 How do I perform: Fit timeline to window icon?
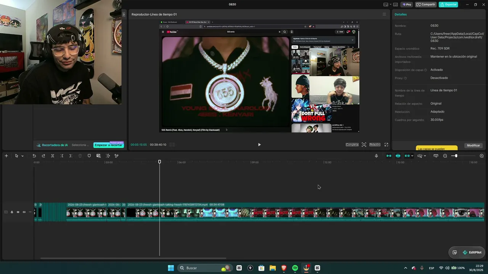pyautogui.click(x=436, y=156)
